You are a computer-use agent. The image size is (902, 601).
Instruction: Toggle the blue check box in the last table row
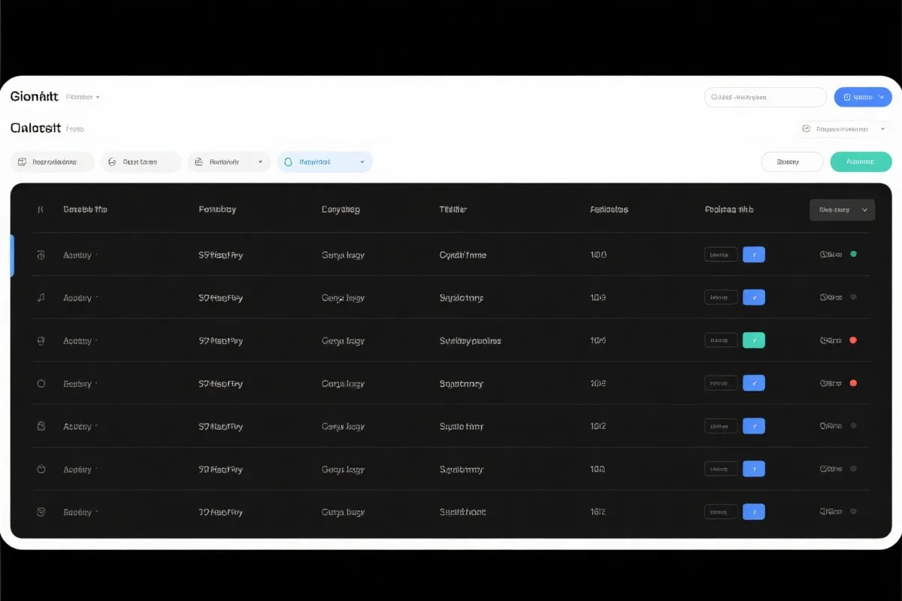[753, 512]
